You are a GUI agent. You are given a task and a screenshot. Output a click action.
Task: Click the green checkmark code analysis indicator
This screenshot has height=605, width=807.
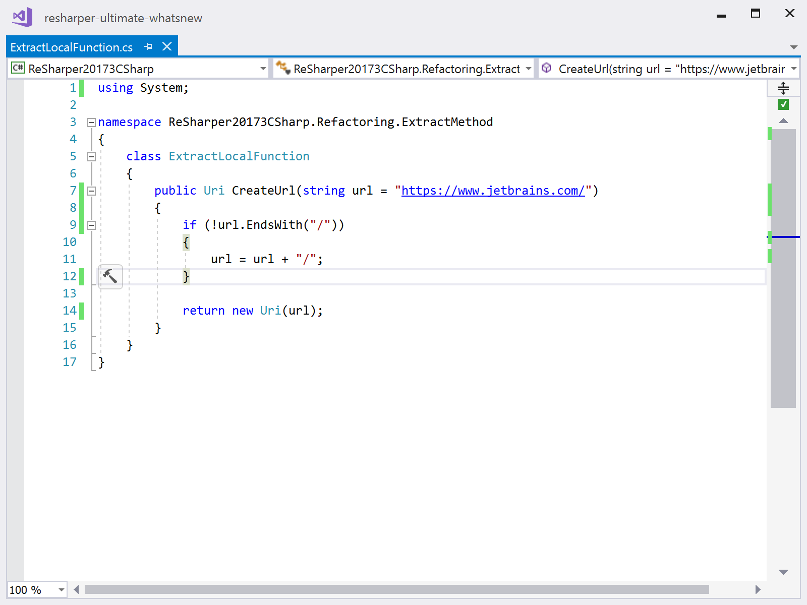click(x=783, y=104)
